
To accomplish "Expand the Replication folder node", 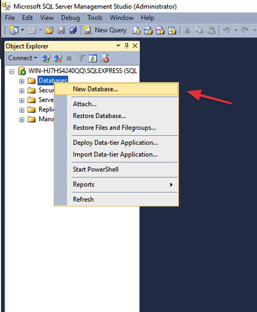I will [x=21, y=110].
